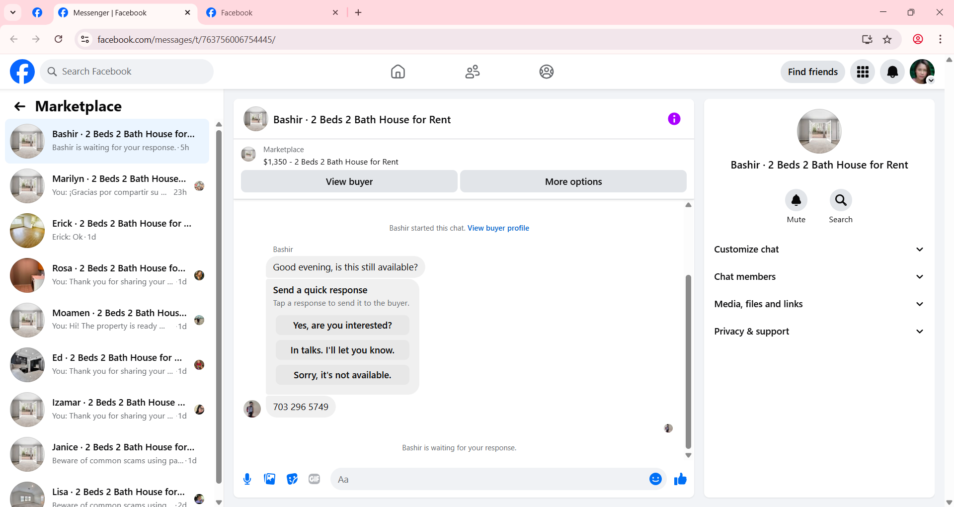The image size is (954, 507).
Task: Open the Facebook menu grid icon
Action: click(x=863, y=72)
